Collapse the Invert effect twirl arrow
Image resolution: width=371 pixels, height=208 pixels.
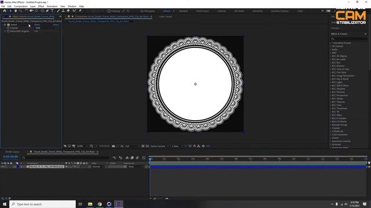pos(2,24)
